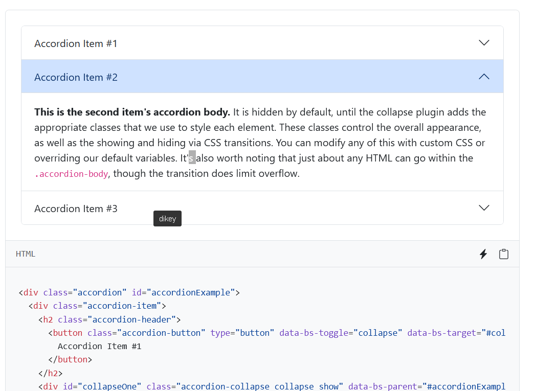Click the .accordion-body inline code text

pos(71,174)
